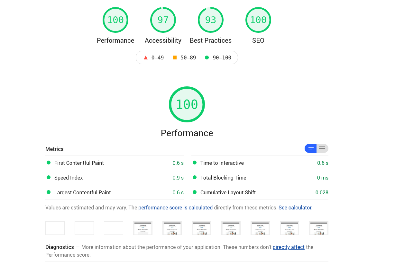Expand the First Contentful Paint metric

tap(79, 163)
